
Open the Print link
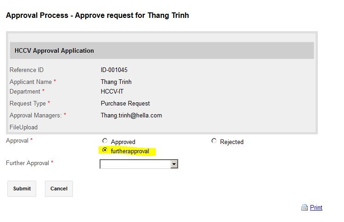pos(316,207)
